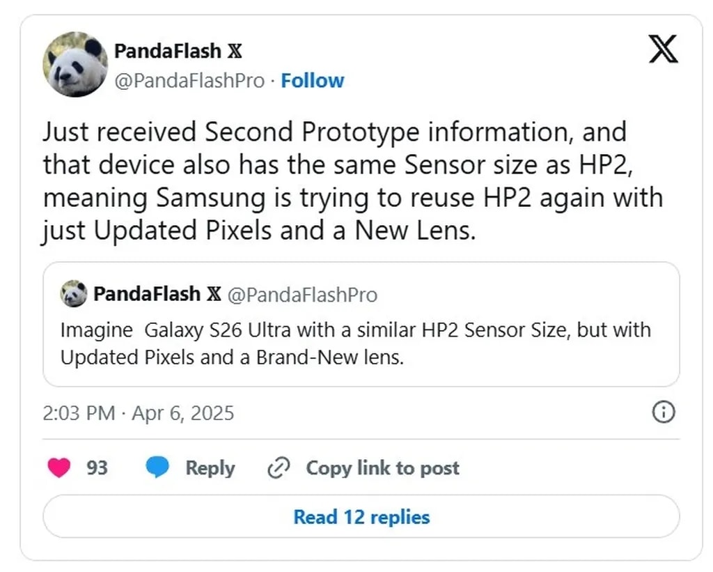
Task: Click the Reply label
Action: [210, 467]
